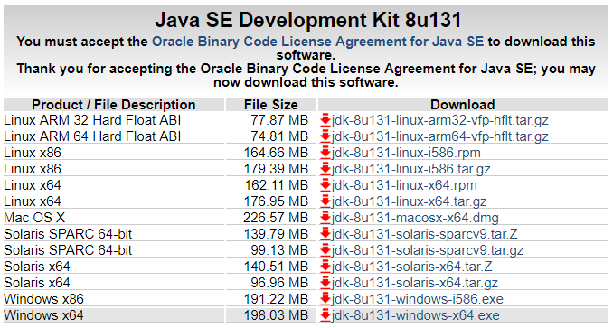Select the File Size column header
The width and height of the screenshot is (613, 328).
[271, 105]
